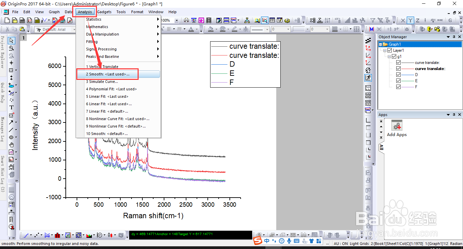Toggle visibility checkbox for plot D
Image resolution: width=463 pixels, height=249 pixels.
click(x=398, y=75)
